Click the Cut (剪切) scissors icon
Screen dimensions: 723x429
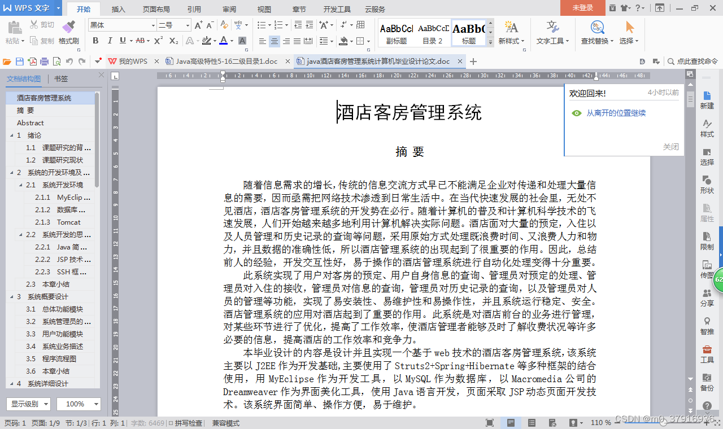click(x=34, y=25)
